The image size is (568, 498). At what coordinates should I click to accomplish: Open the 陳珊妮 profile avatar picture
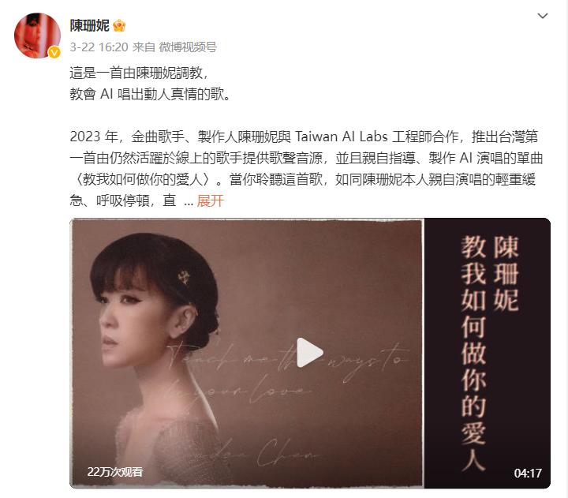click(x=37, y=36)
